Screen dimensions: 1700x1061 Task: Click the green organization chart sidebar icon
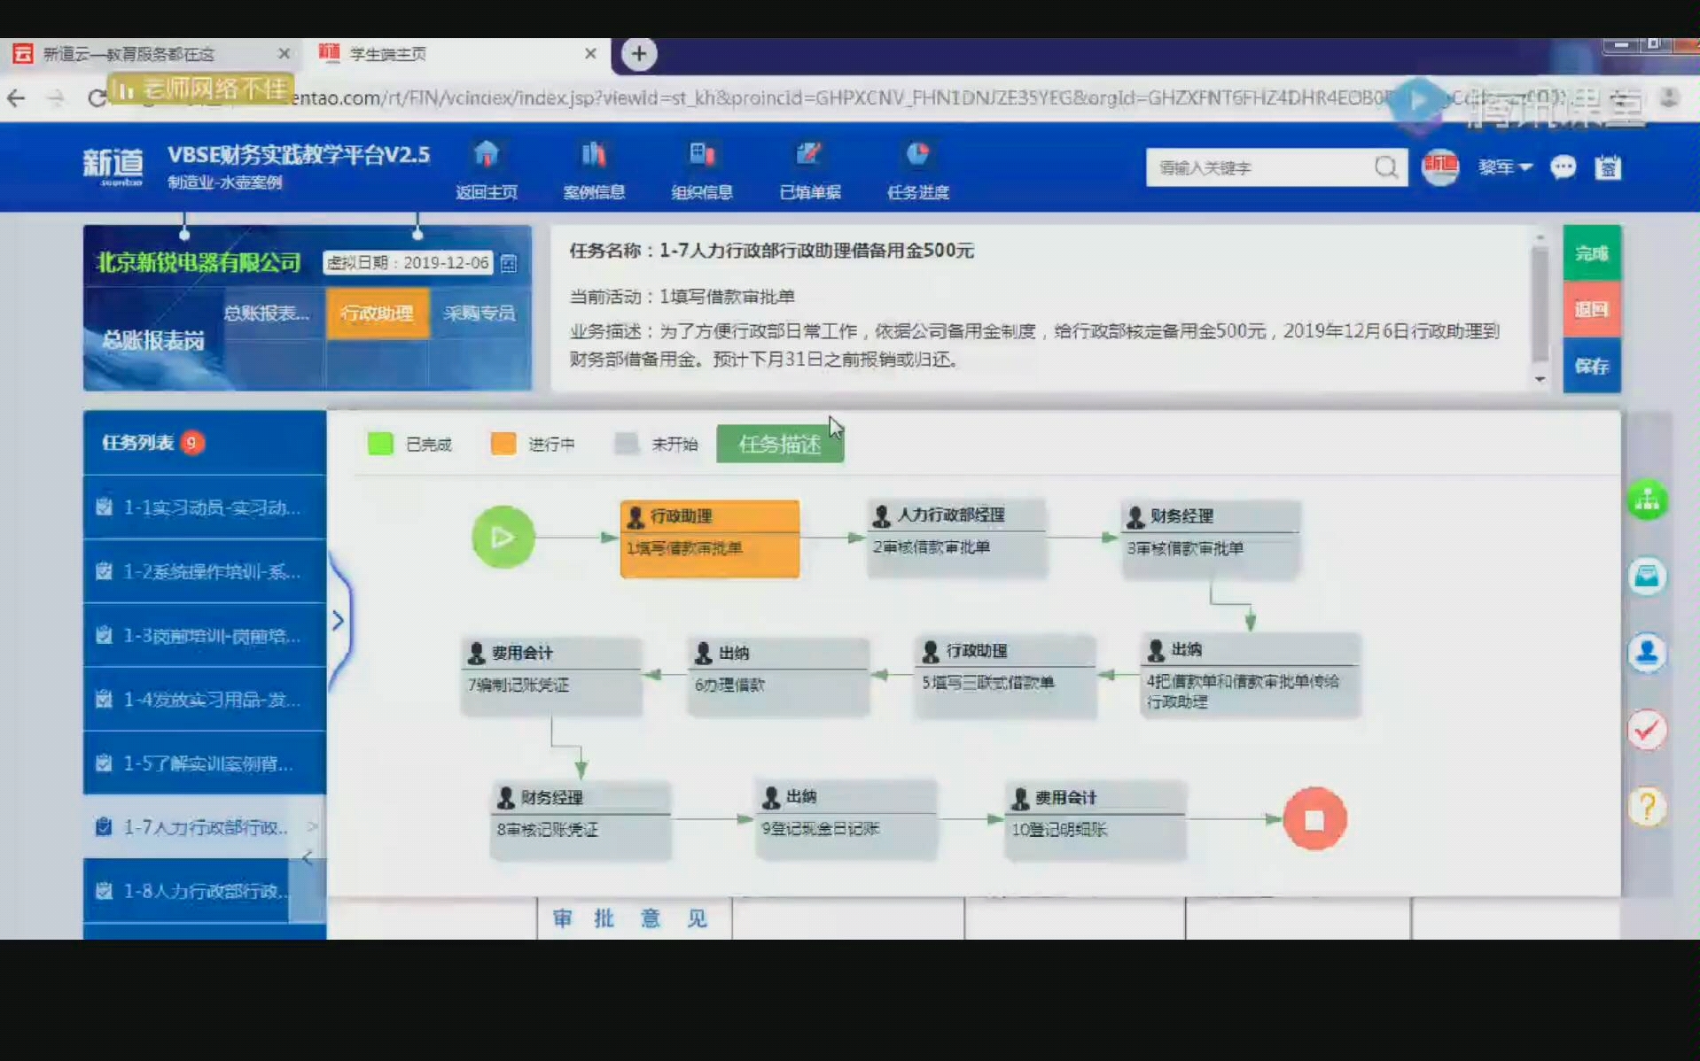[x=1647, y=500]
